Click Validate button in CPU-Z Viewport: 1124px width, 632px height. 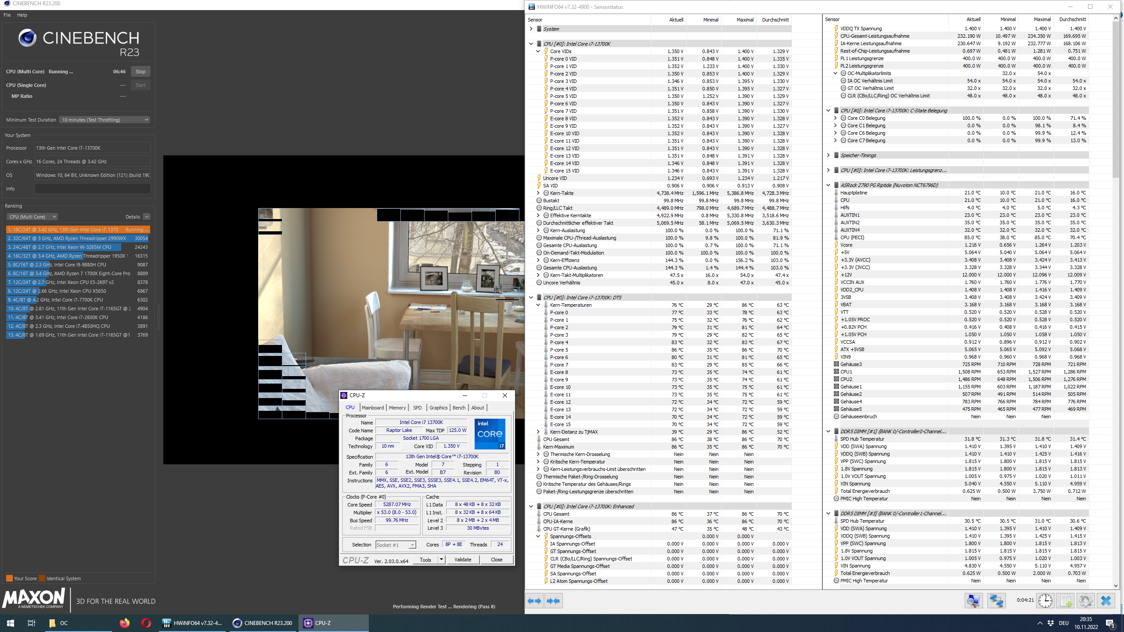tap(463, 560)
